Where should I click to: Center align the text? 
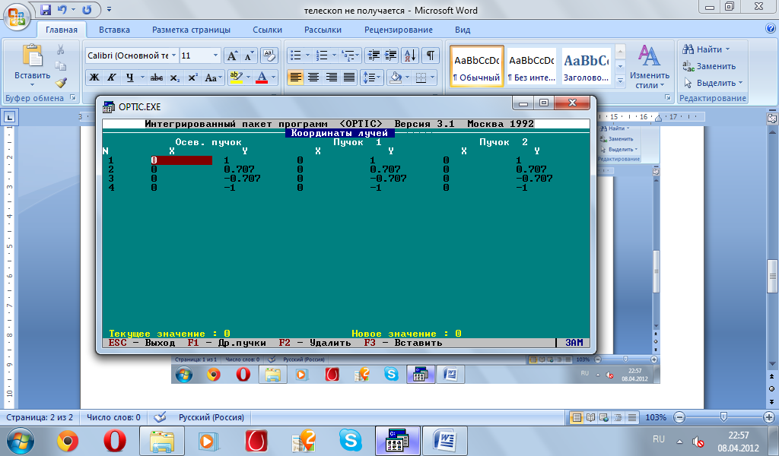click(x=313, y=78)
